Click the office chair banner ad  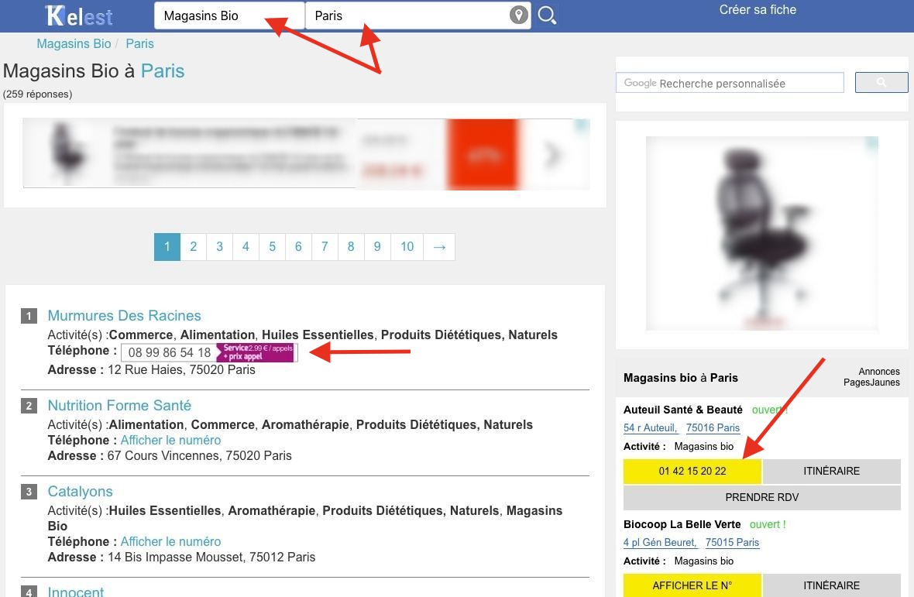[x=306, y=154]
